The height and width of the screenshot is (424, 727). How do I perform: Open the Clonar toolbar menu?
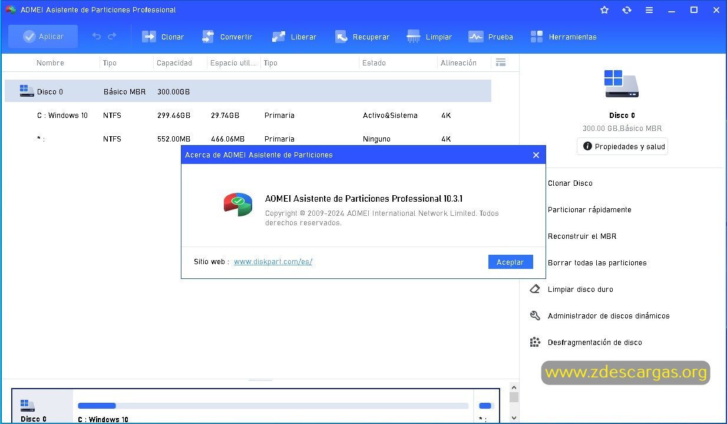pos(163,37)
